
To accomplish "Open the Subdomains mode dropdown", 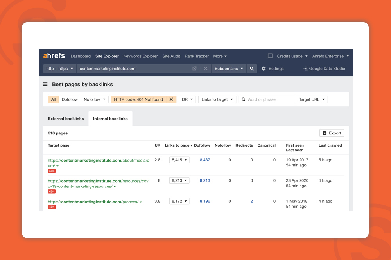I will click(229, 69).
